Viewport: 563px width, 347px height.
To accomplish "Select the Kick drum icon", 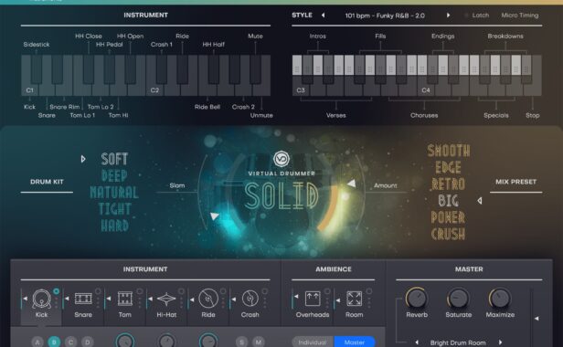I will (x=42, y=299).
